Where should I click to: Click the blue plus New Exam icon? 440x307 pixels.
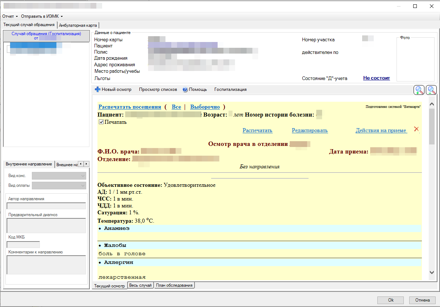[x=97, y=89]
